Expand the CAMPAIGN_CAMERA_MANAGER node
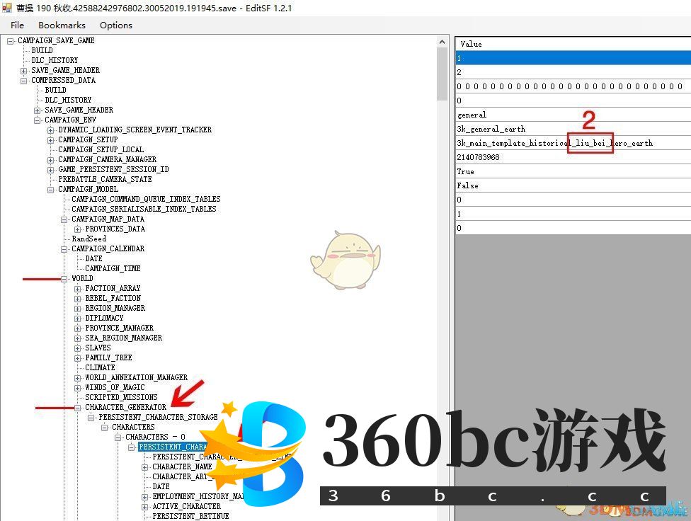The image size is (691, 521). [x=51, y=160]
